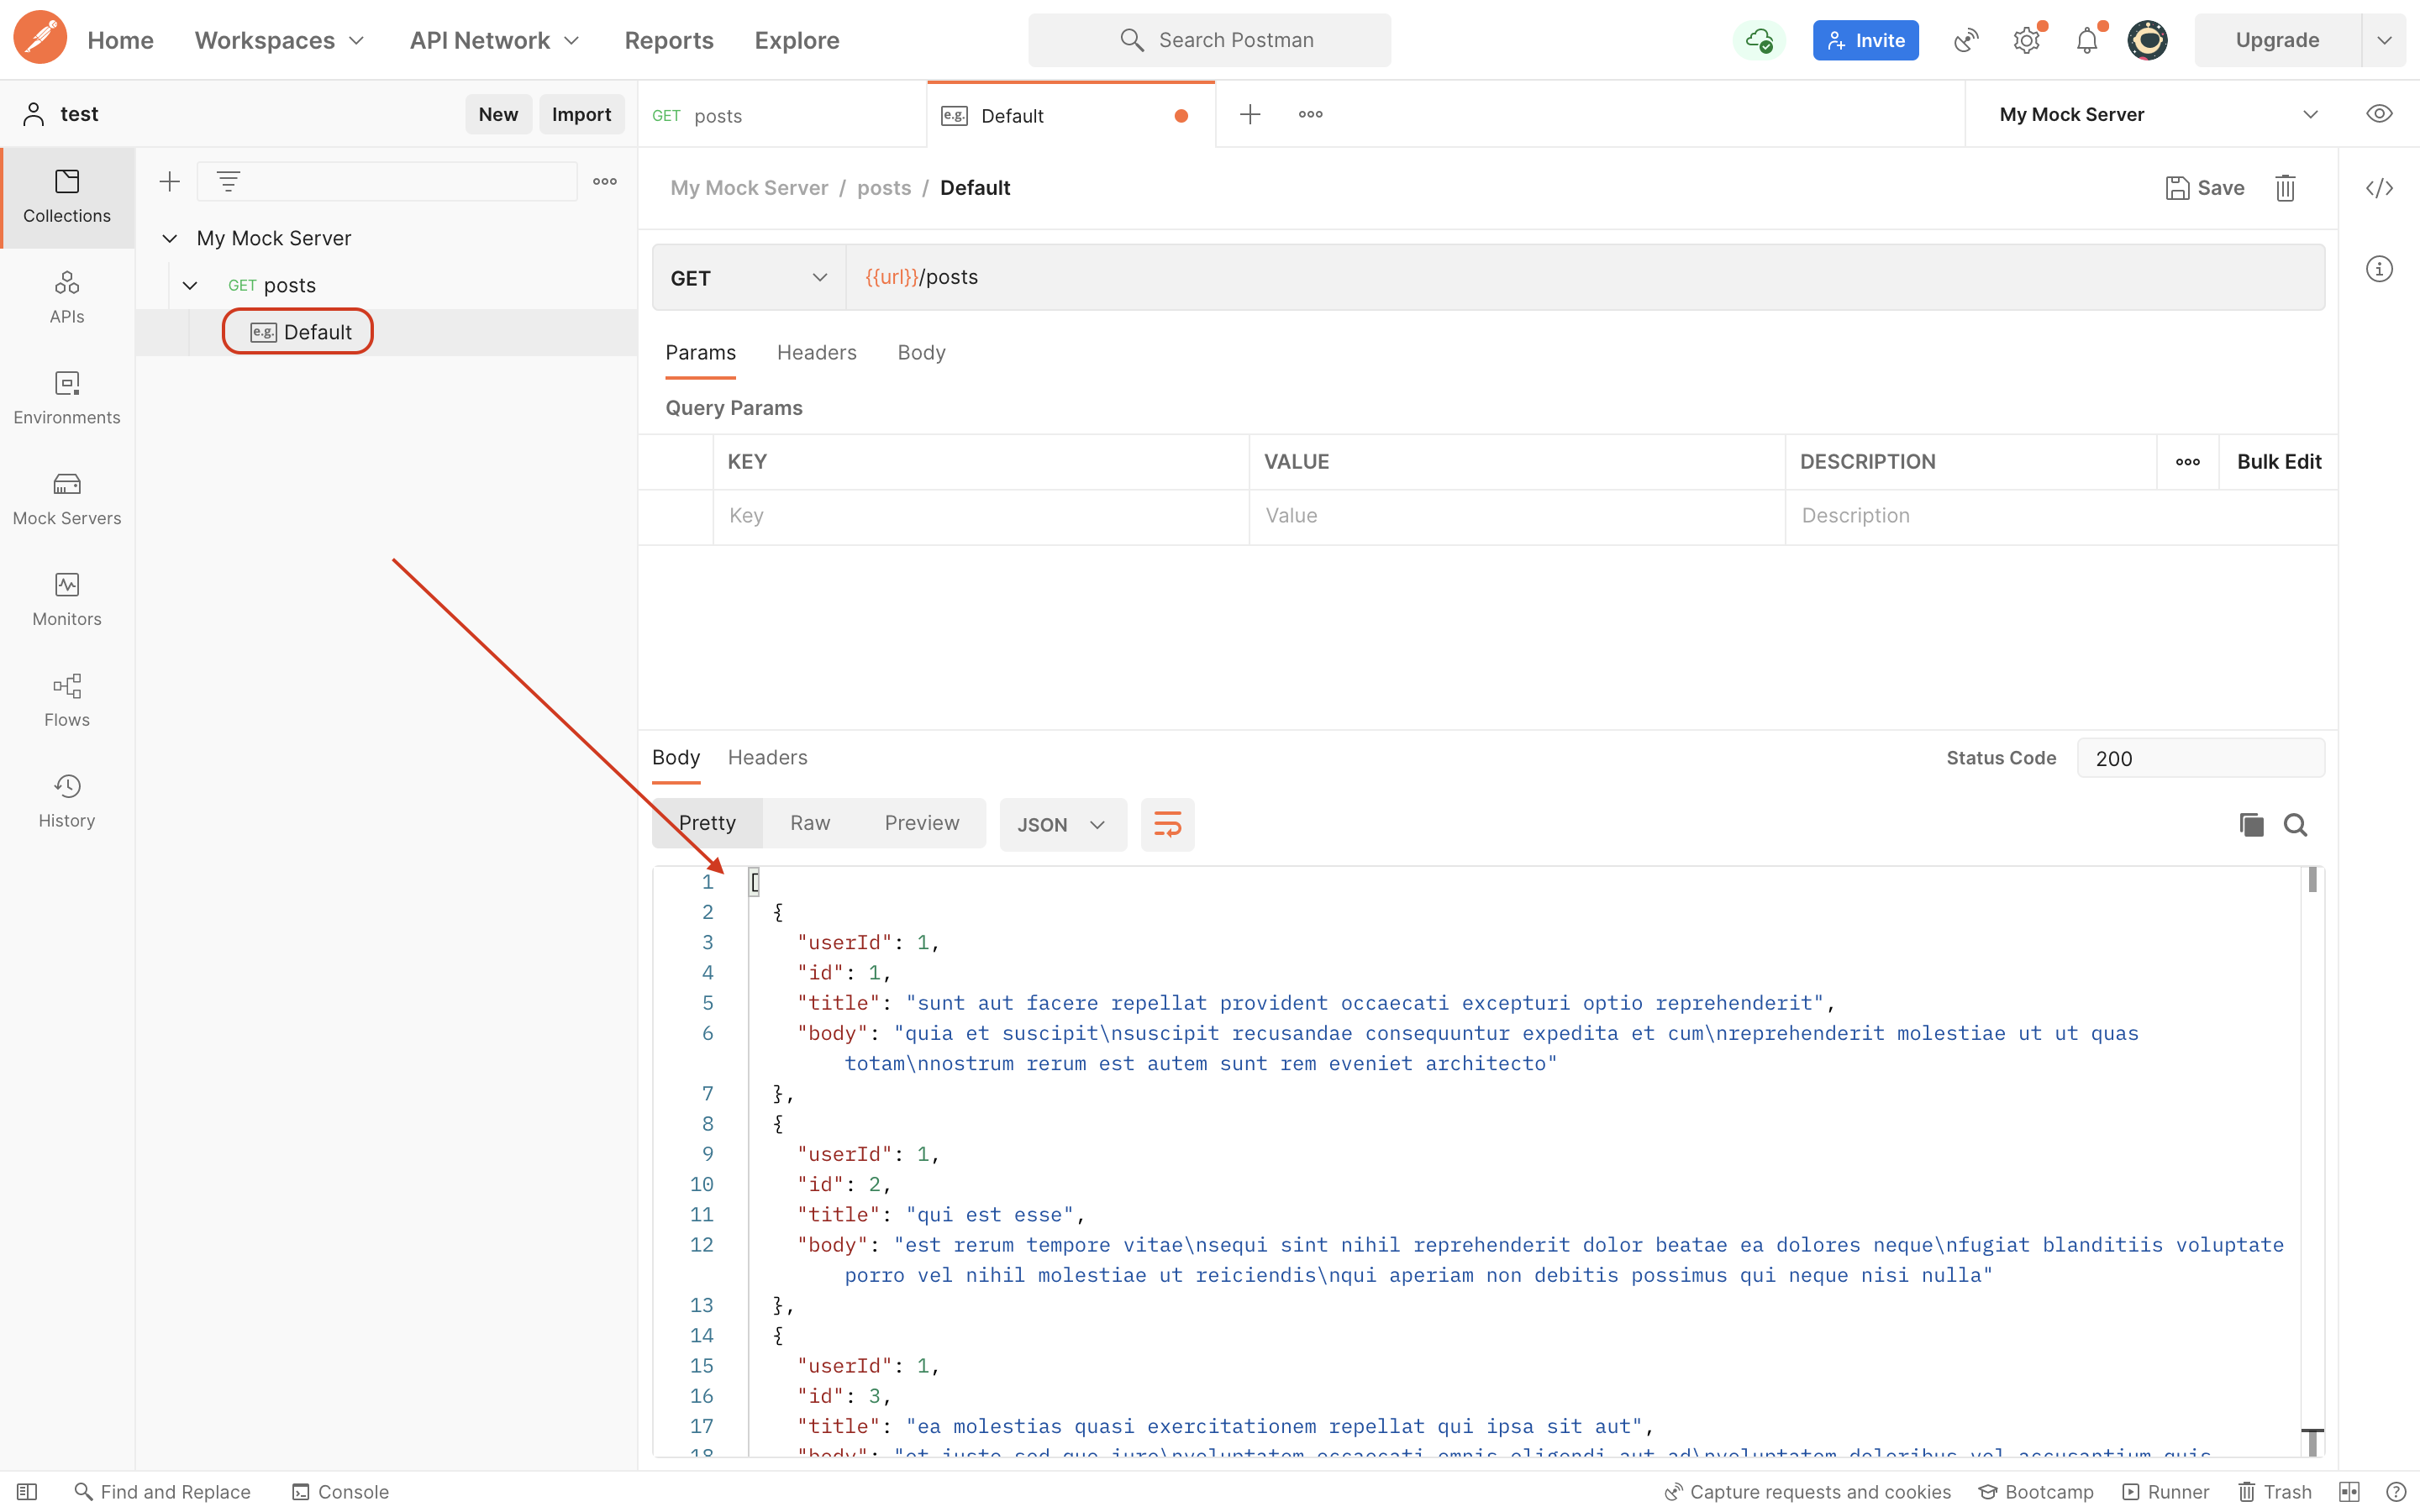
Task: Toggle line wrap in response editor
Action: click(1167, 824)
